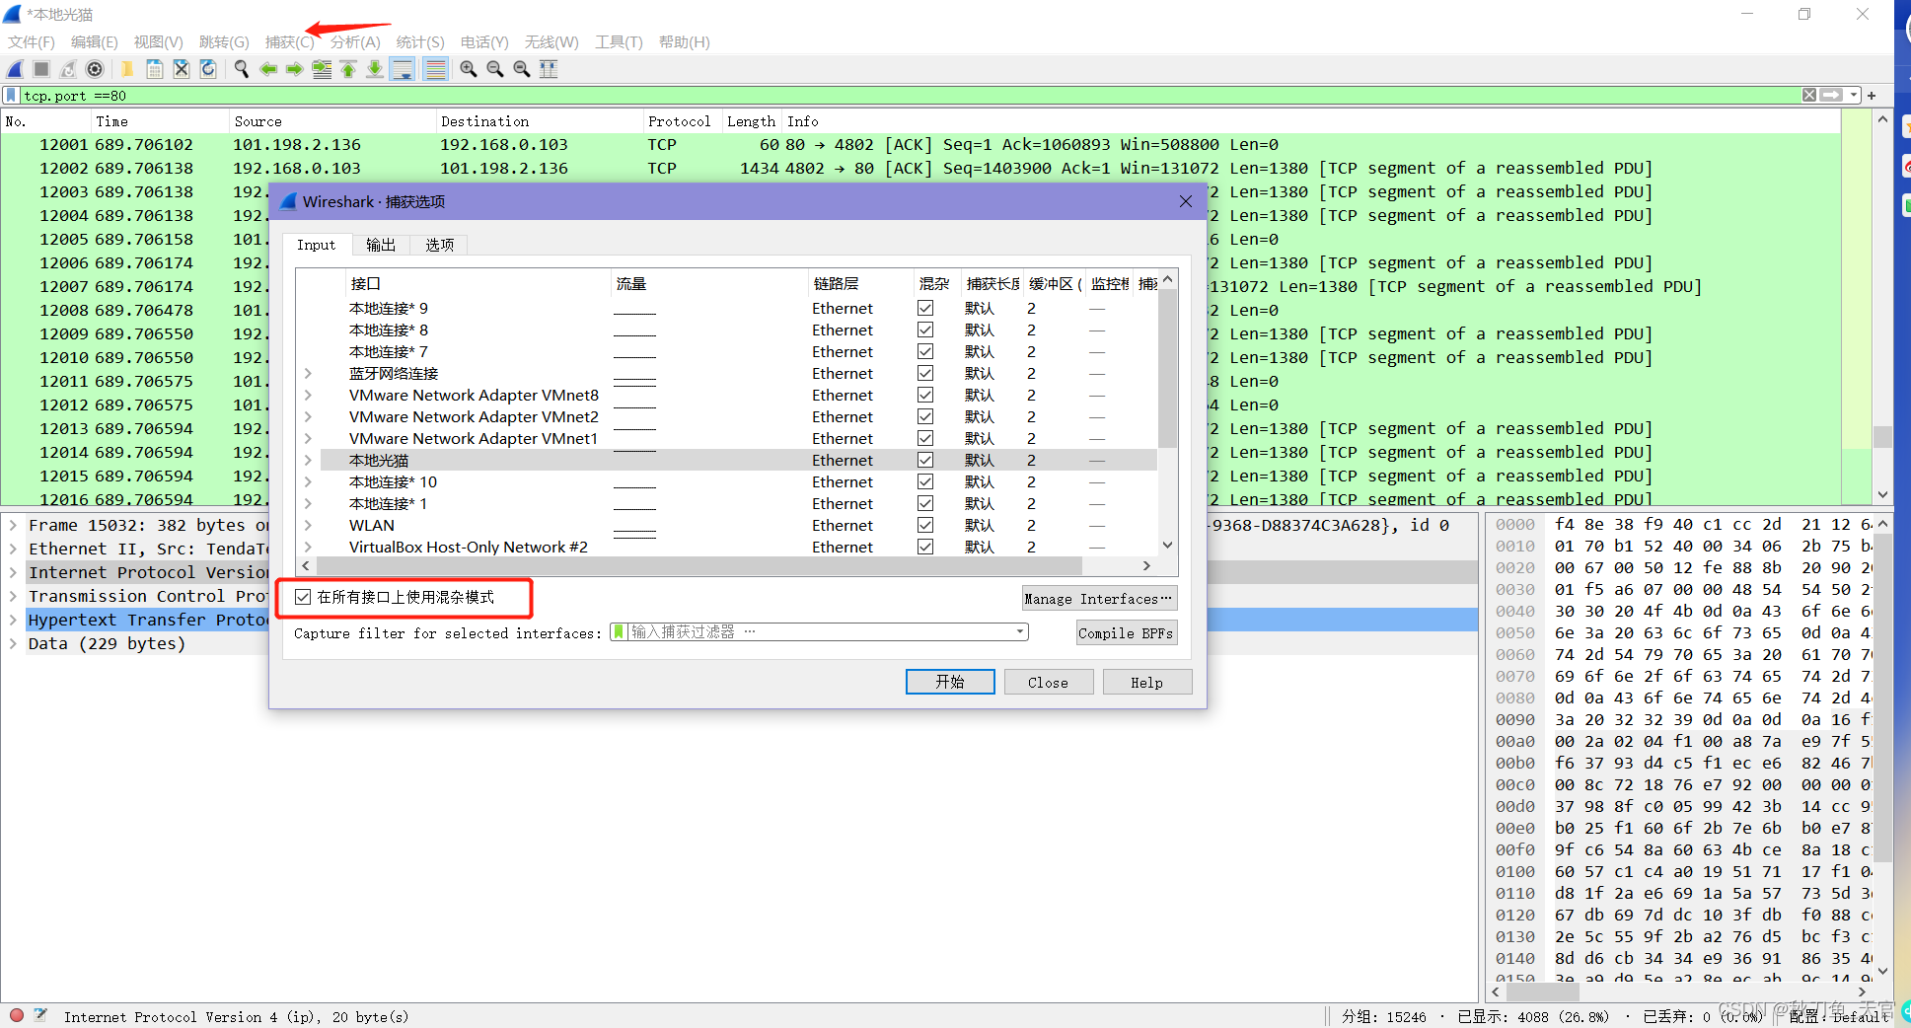The height and width of the screenshot is (1028, 1911).
Task: Click packet list vertical scrollbar
Action: [1882, 436]
